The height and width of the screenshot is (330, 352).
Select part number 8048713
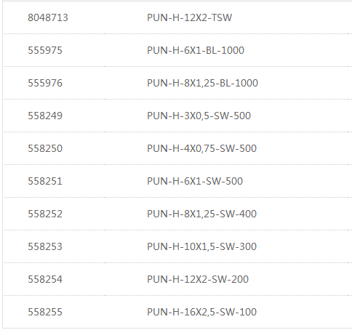point(48,17)
